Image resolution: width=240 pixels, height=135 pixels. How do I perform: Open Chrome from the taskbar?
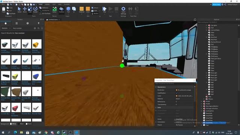pyautogui.click(x=46, y=132)
